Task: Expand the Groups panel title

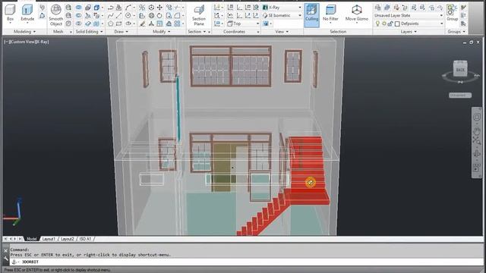Action: click(456, 32)
